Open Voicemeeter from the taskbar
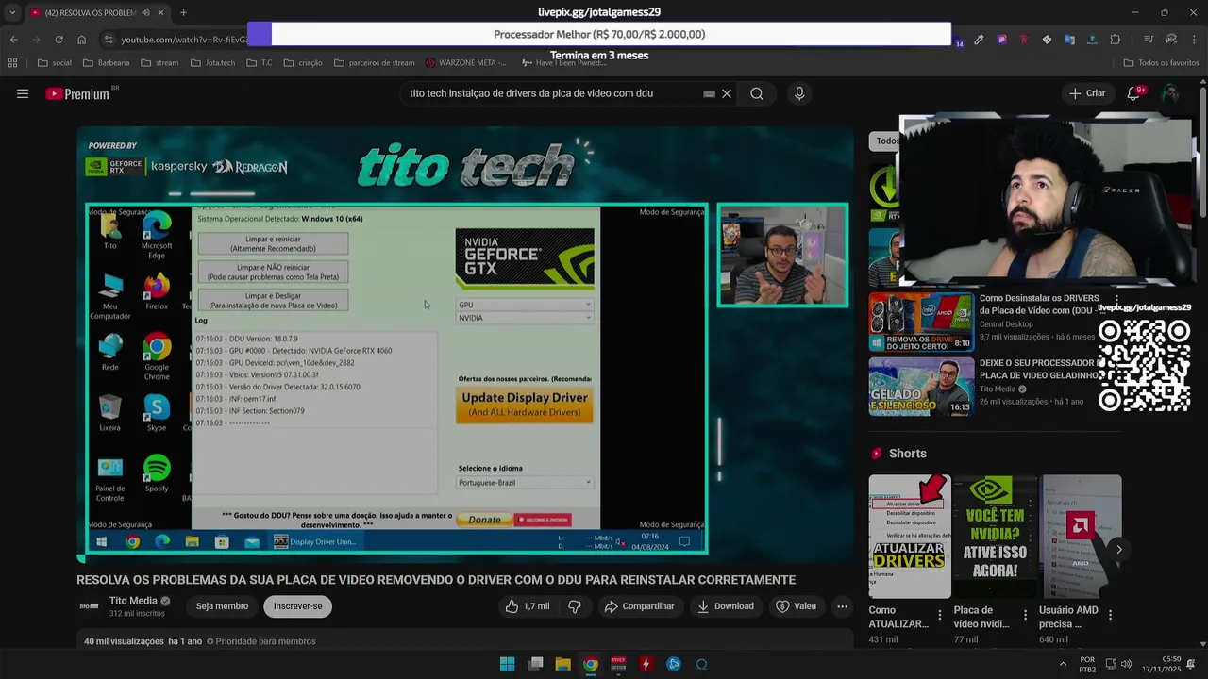The width and height of the screenshot is (1208, 679). coord(618,664)
